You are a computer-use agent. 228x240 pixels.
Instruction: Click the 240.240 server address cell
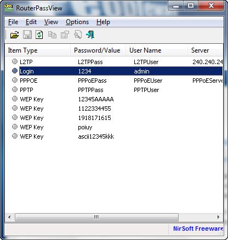pyautogui.click(x=208, y=62)
